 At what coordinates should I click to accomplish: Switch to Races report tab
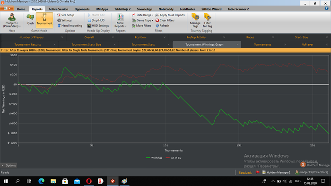[x=250, y=37]
